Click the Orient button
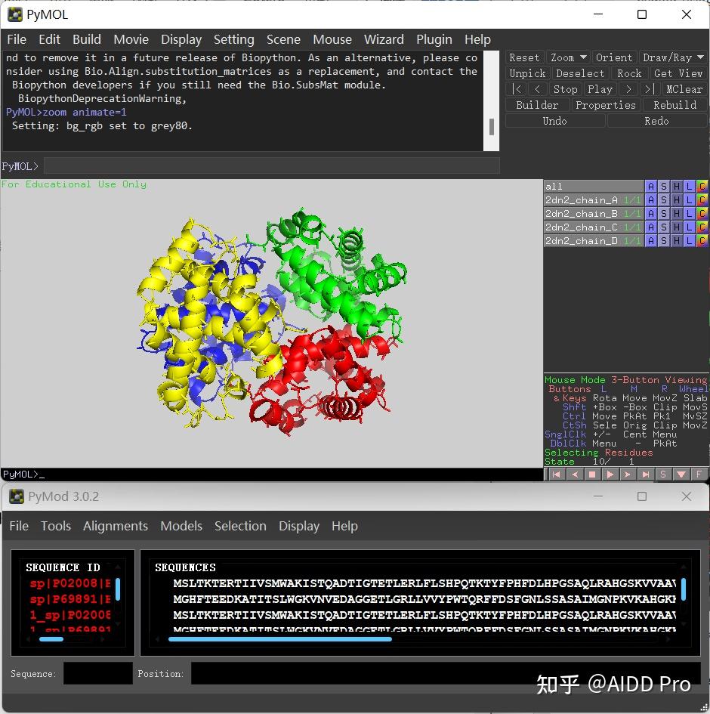Viewport: 710px width, 714px height. coord(613,57)
